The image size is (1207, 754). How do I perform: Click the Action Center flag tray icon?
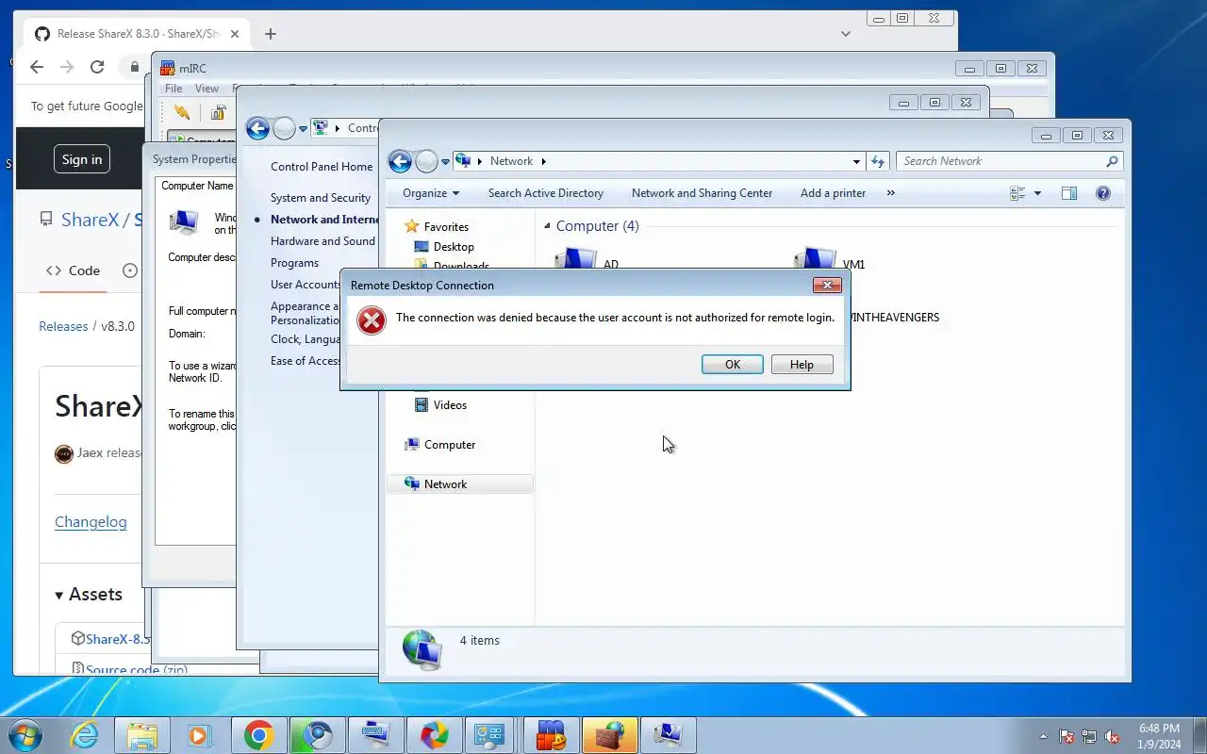[1066, 736]
